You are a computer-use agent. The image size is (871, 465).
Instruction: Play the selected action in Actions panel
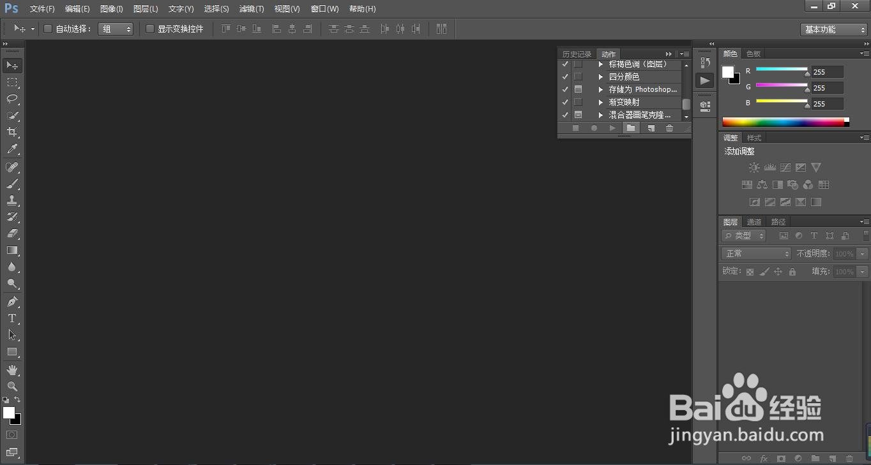point(613,128)
